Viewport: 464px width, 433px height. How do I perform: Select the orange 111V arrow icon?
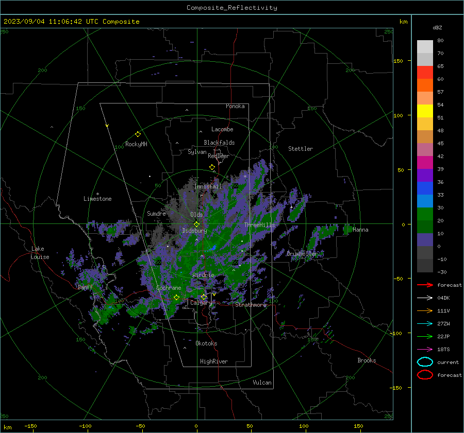pyautogui.click(x=425, y=310)
